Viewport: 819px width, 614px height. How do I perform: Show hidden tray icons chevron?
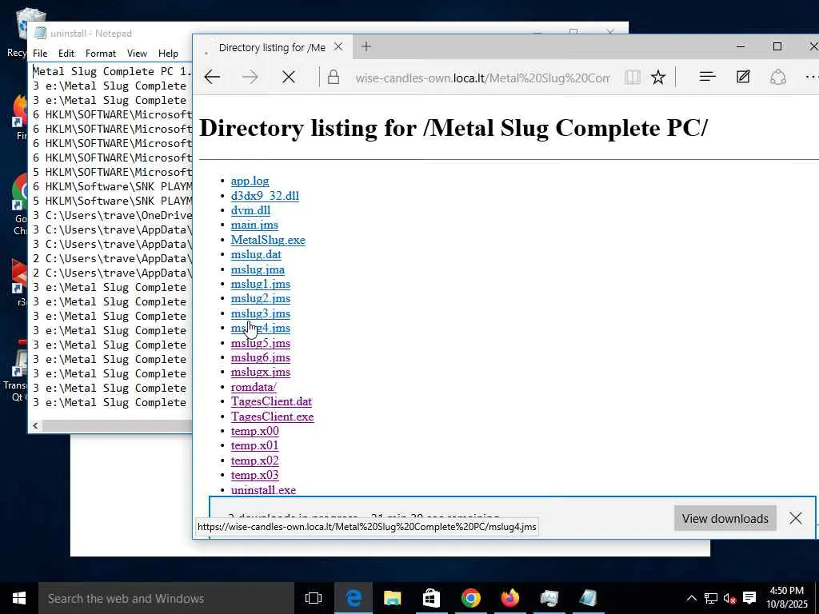pyautogui.click(x=691, y=598)
